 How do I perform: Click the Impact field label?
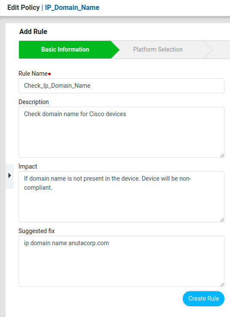coord(28,166)
